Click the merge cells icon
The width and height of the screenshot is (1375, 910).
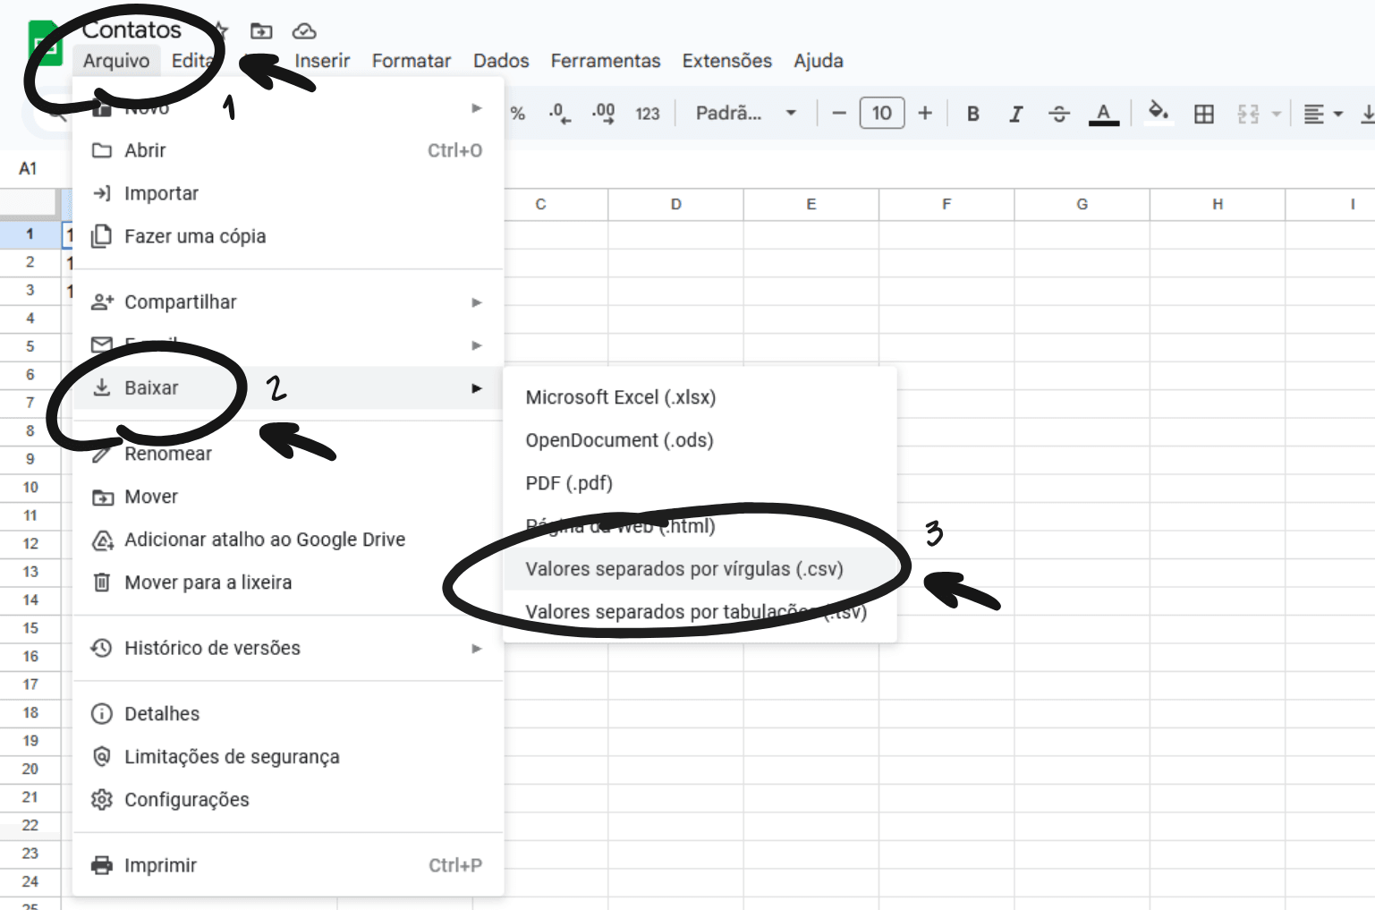pyautogui.click(x=1249, y=114)
